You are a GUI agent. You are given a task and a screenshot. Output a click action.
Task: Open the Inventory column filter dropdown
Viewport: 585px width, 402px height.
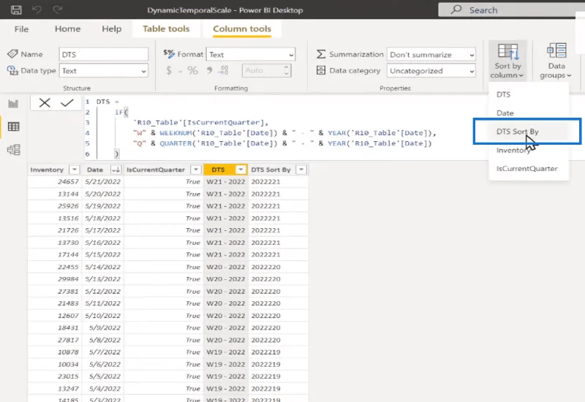tap(75, 170)
